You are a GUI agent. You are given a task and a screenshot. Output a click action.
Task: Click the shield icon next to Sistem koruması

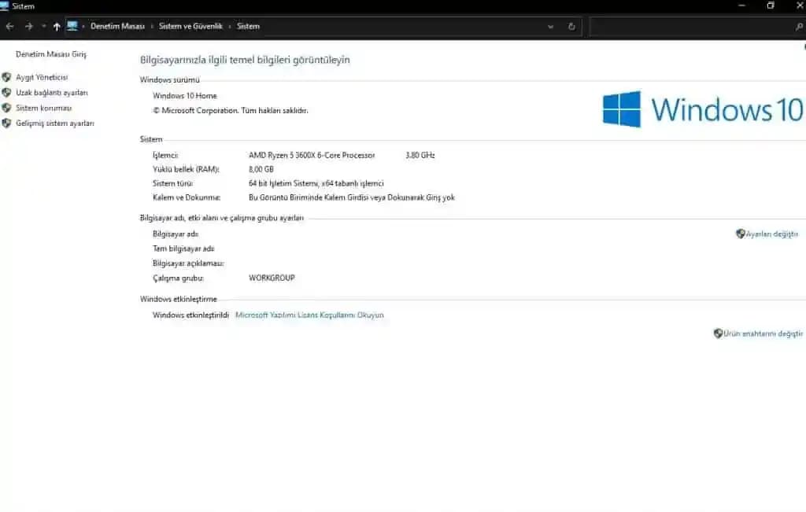[x=8, y=108]
